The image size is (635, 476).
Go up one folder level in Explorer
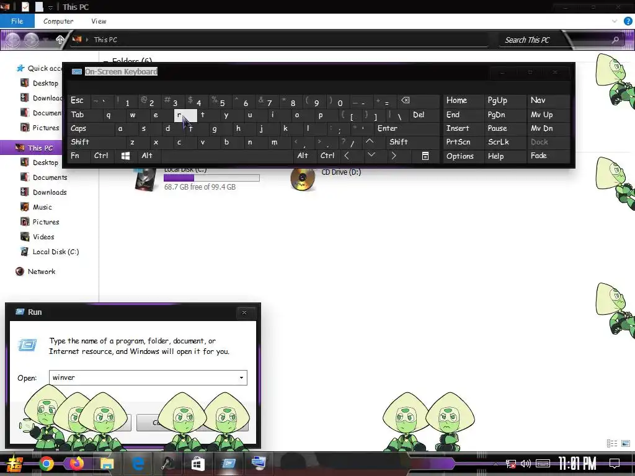(60, 40)
